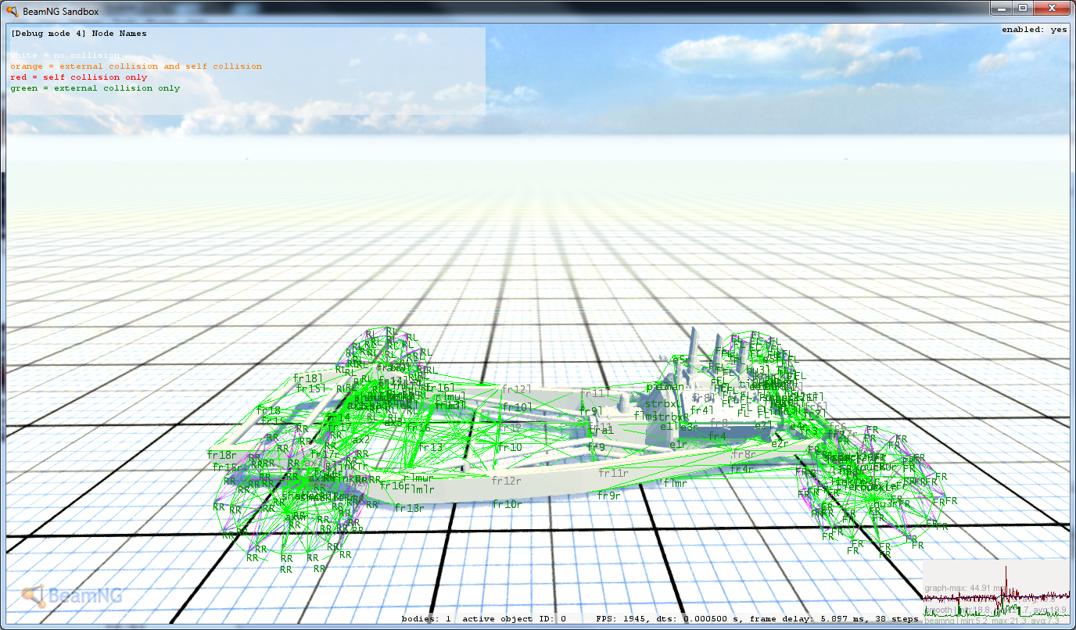
Task: Select node label 'fr4l'
Action: pyautogui.click(x=702, y=410)
